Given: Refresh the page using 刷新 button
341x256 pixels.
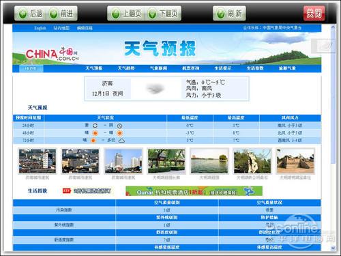Looking at the screenshot, I should click(x=229, y=14).
